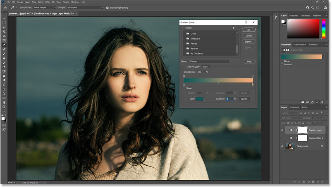Select the Path Selection tool

4,94
